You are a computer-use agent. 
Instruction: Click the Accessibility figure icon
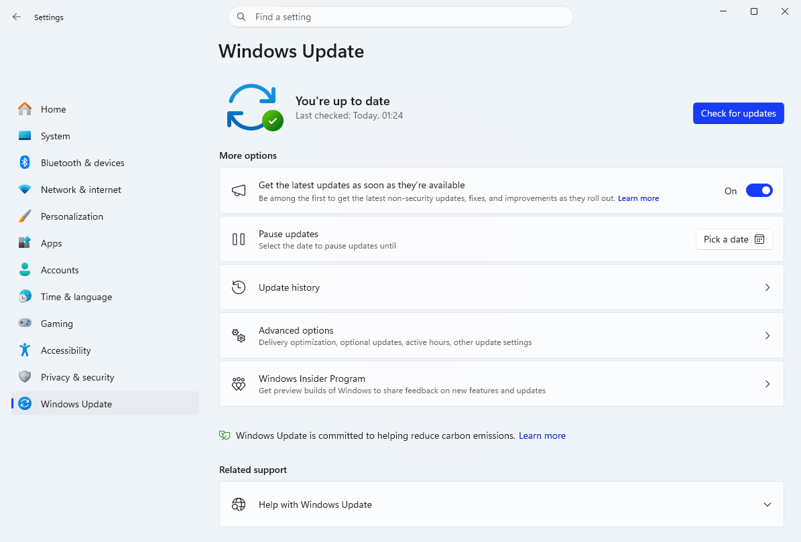pos(25,350)
